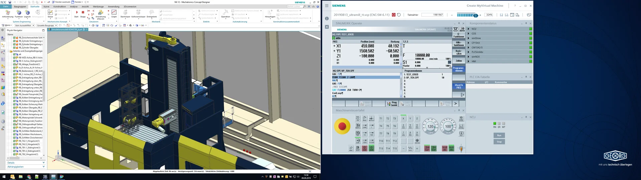The height and width of the screenshot is (180, 641).
Task: Toggle checkbox for RB_Zwischenwechsler Schl row
Action: [14, 38]
